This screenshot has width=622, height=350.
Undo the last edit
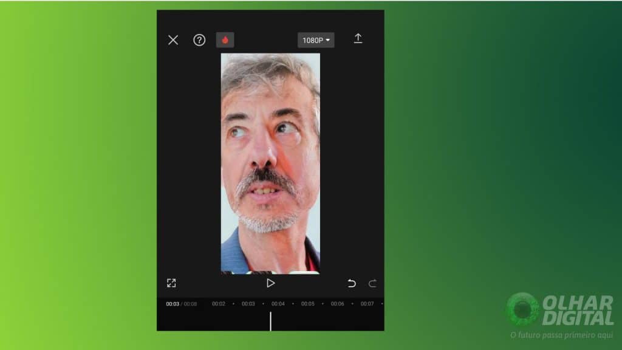click(x=351, y=283)
